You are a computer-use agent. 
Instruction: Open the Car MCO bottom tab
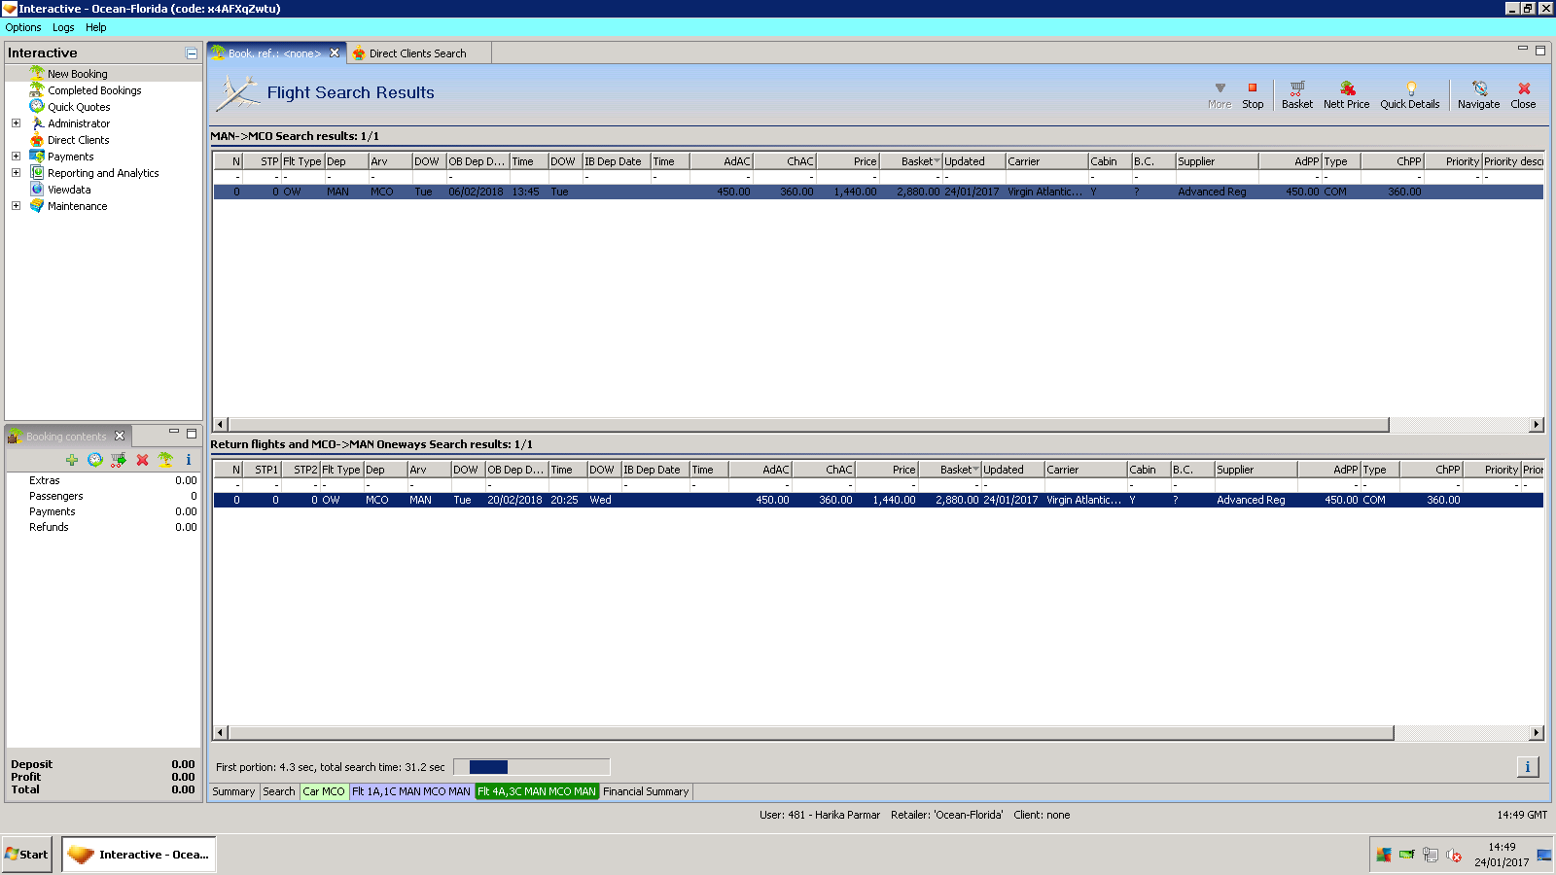324,791
